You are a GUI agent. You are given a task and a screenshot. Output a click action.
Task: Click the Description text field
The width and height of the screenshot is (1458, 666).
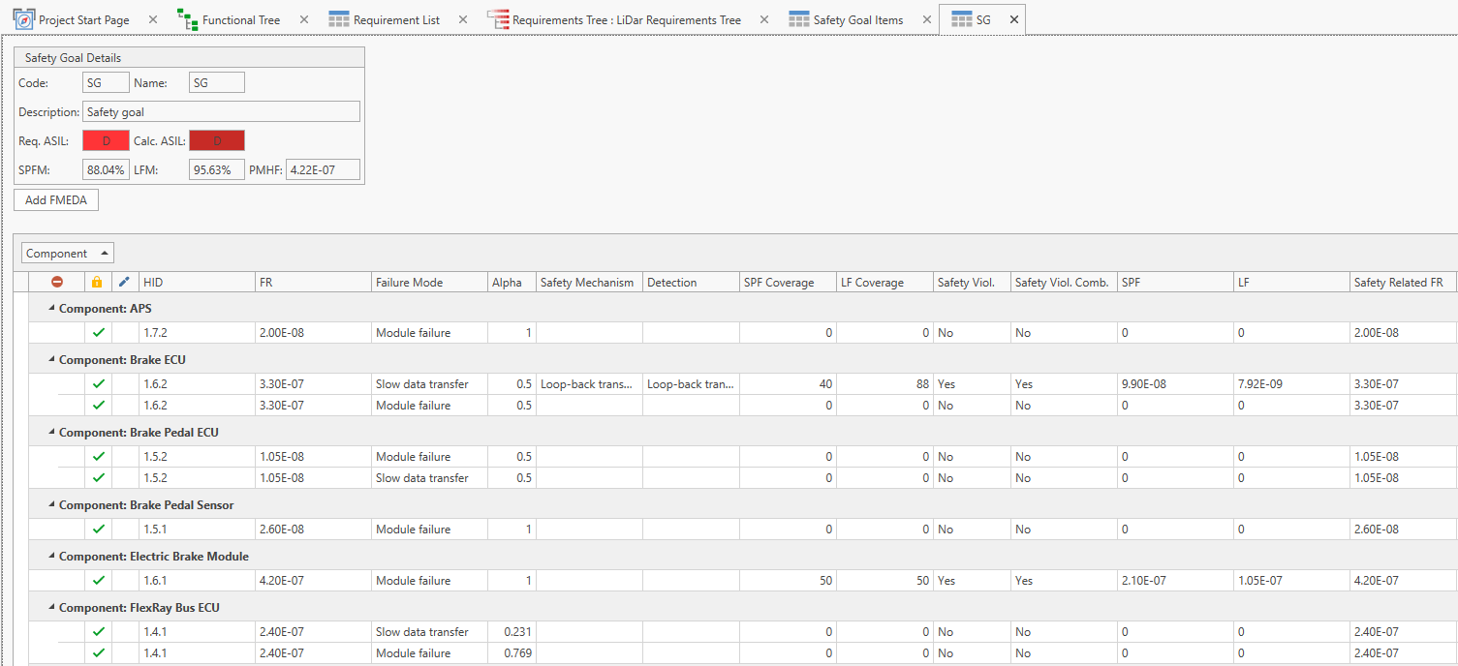pyautogui.click(x=221, y=112)
